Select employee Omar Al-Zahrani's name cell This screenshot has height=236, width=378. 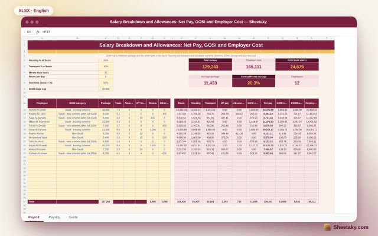coord(42,130)
